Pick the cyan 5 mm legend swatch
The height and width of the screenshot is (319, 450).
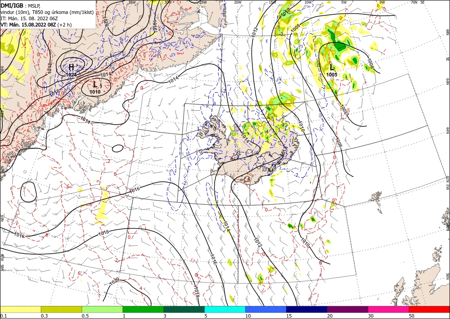225,309
